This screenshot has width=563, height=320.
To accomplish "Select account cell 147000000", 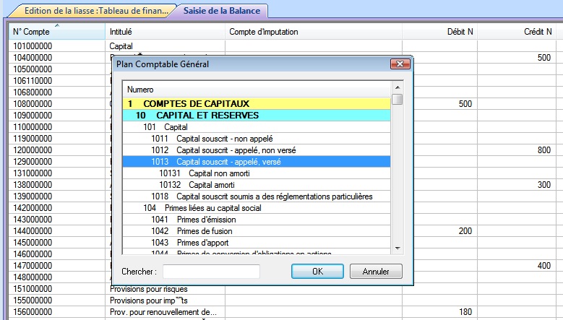I will (56, 266).
